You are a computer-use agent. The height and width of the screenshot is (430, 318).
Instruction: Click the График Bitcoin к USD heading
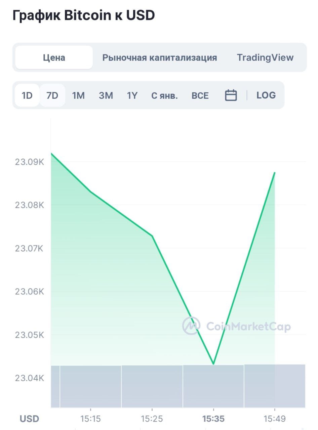(84, 15)
